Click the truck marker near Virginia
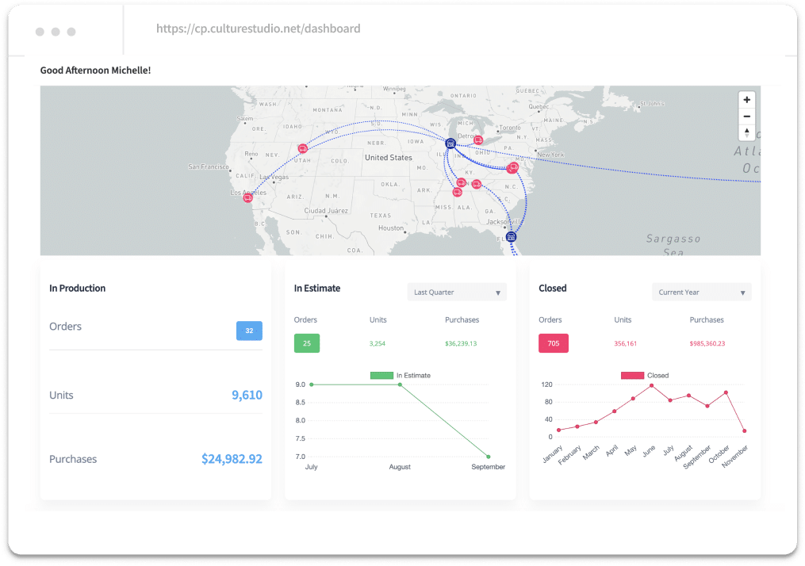Screen dimensions: 805x566 [x=512, y=167]
